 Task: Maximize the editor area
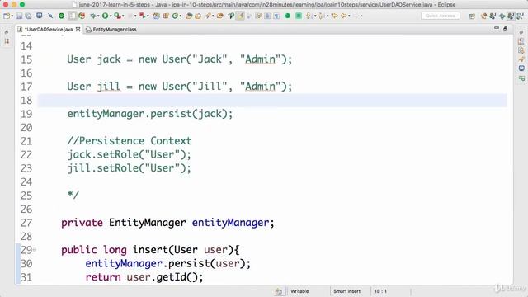pyautogui.click(x=505, y=29)
